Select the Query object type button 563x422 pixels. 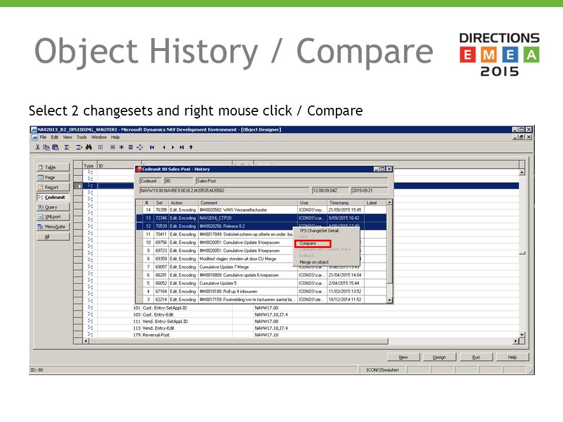pos(53,207)
